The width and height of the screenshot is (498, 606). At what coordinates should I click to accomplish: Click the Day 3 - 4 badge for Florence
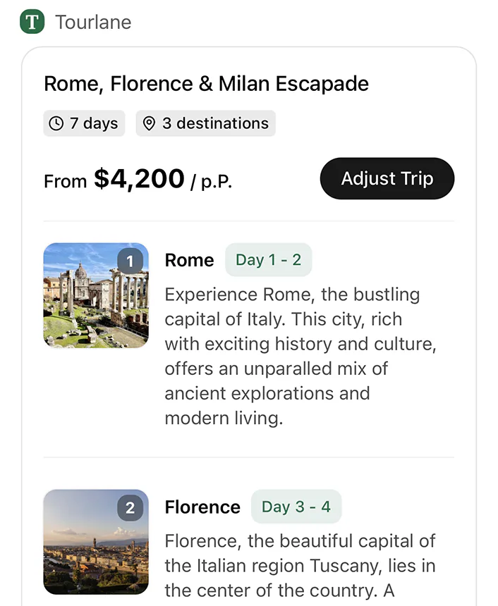pyautogui.click(x=296, y=507)
